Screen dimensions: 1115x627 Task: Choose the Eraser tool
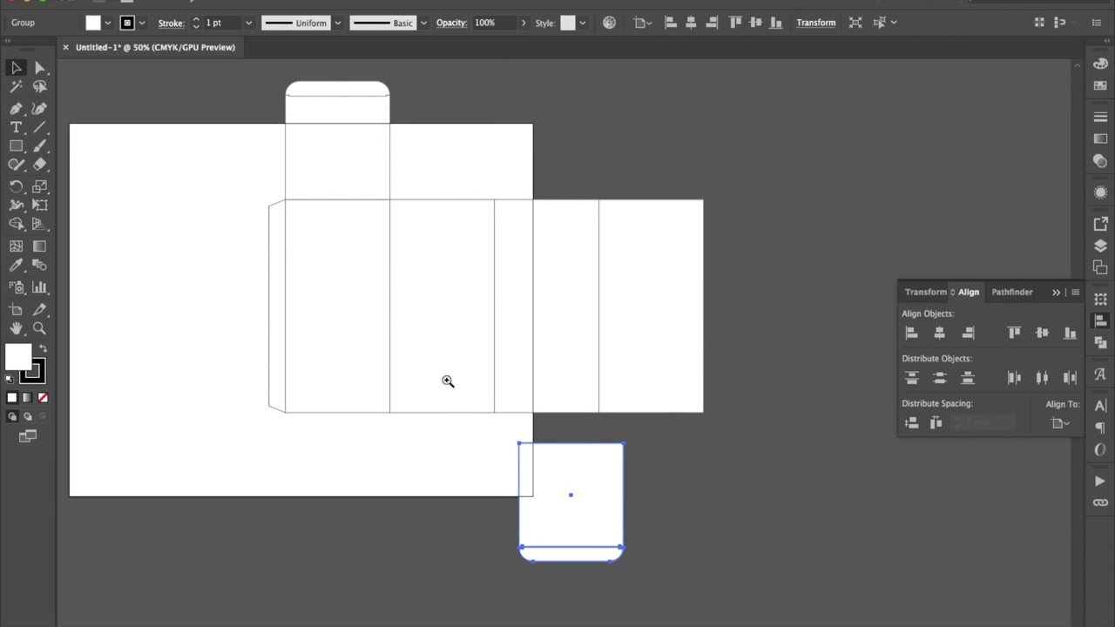click(39, 165)
